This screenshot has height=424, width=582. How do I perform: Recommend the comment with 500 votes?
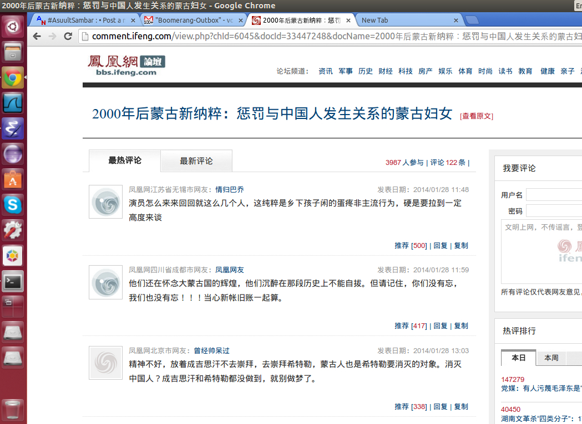point(402,246)
